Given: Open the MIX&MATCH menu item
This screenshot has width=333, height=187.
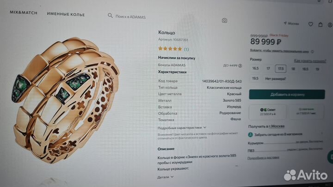Looking at the screenshot, I should 24,13.
